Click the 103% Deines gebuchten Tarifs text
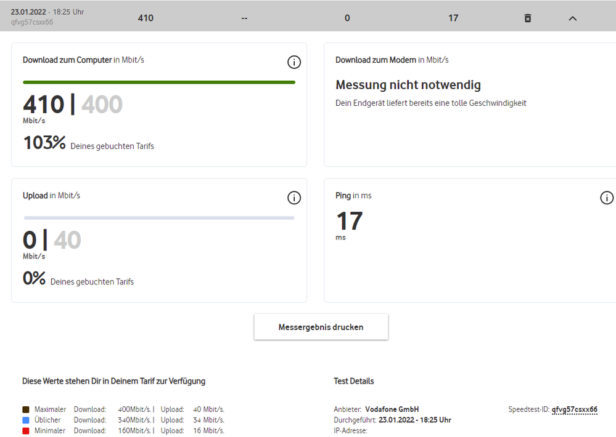Image resolution: width=616 pixels, height=437 pixels. pyautogui.click(x=89, y=143)
